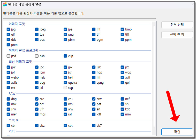Viewport: 196px width, 139px height.
Task: Click the Bandiview app icon in title bar
Action: (5, 4)
